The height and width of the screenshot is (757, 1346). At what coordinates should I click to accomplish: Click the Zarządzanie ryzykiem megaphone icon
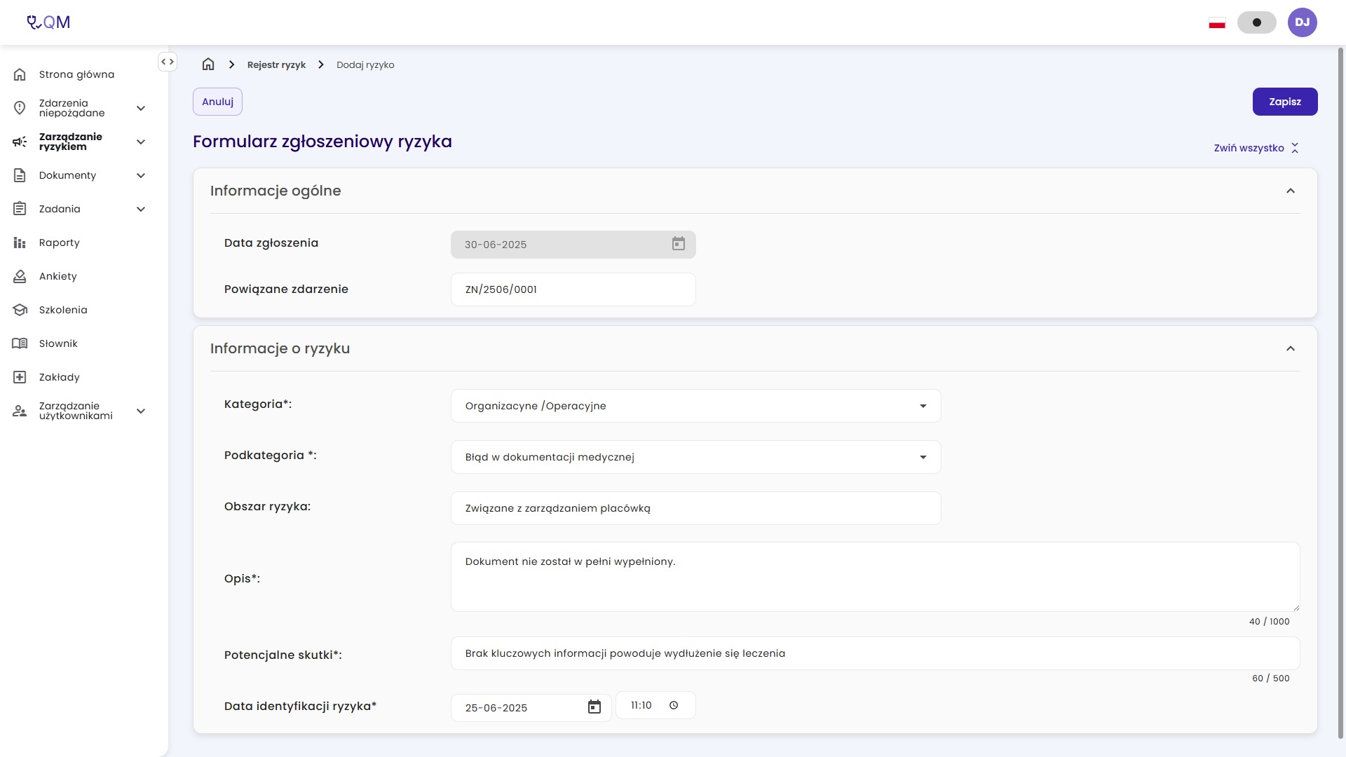[x=20, y=142]
